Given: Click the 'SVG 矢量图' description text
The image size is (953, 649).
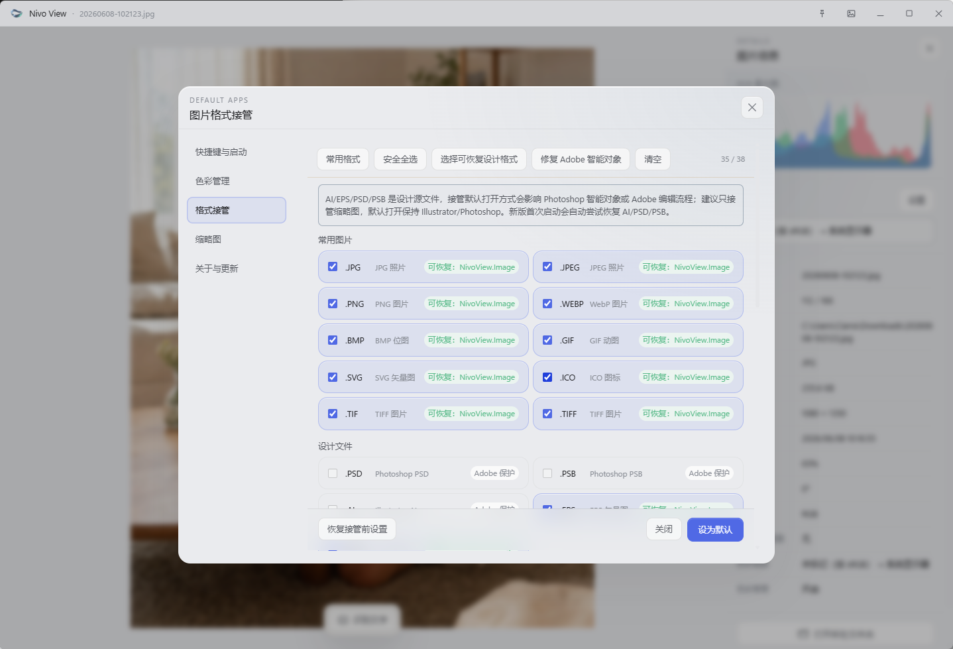Looking at the screenshot, I should pos(395,377).
